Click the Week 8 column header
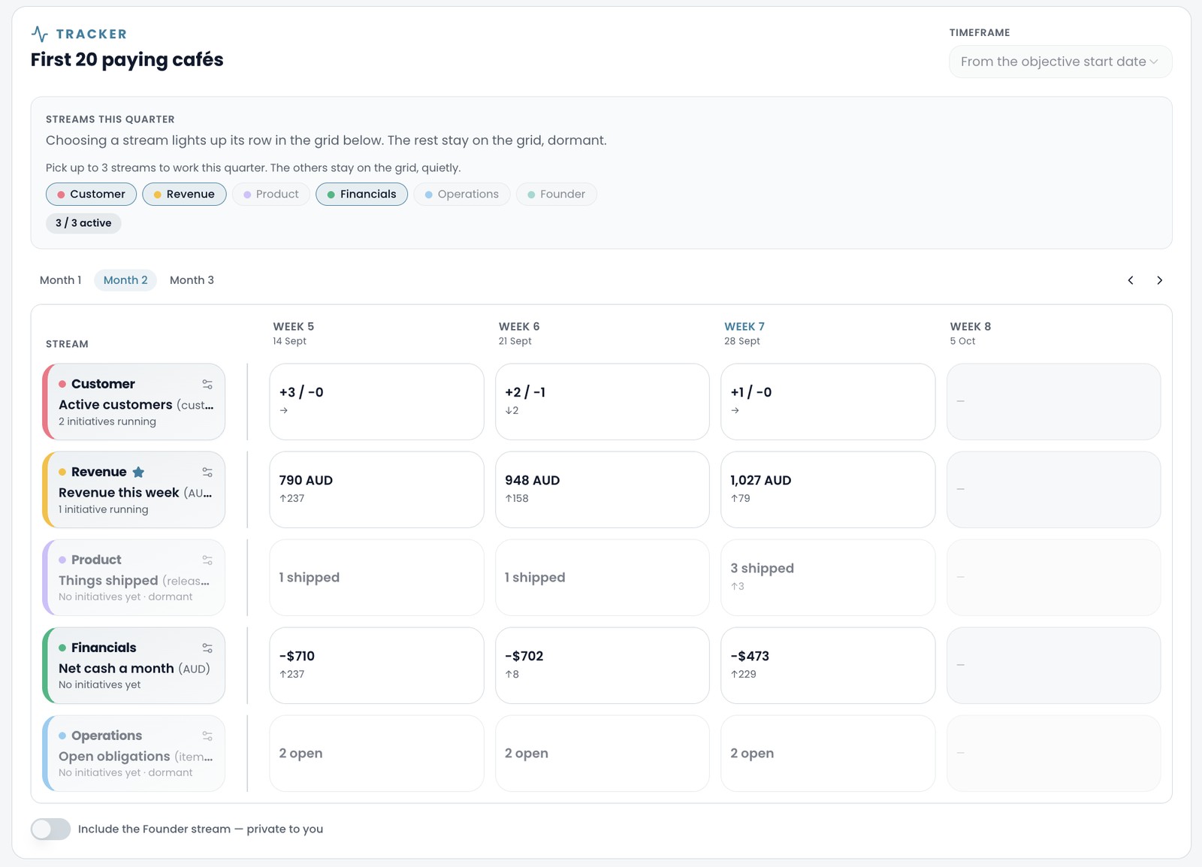Image resolution: width=1202 pixels, height=867 pixels. coord(970,333)
